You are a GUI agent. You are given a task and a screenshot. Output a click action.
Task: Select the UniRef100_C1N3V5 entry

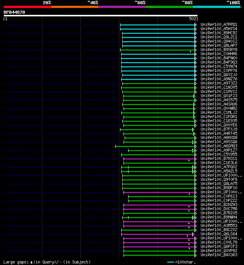tap(219, 87)
